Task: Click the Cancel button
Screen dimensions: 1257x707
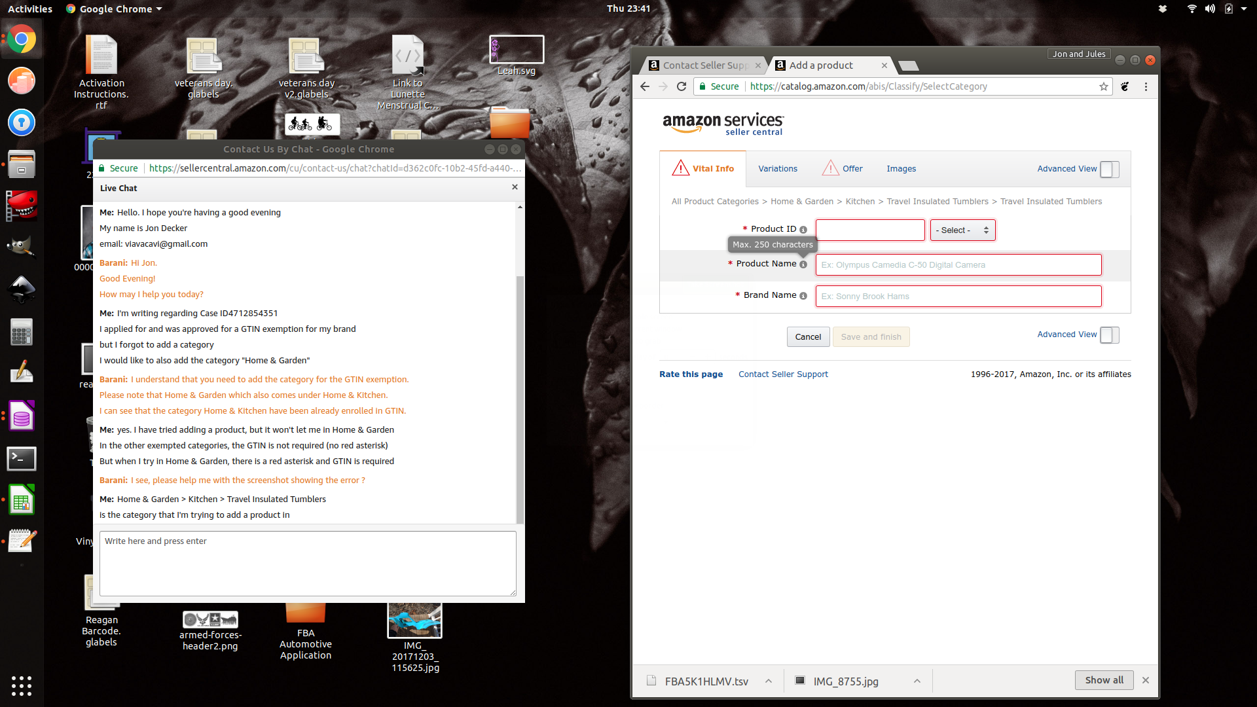Action: pyautogui.click(x=808, y=337)
